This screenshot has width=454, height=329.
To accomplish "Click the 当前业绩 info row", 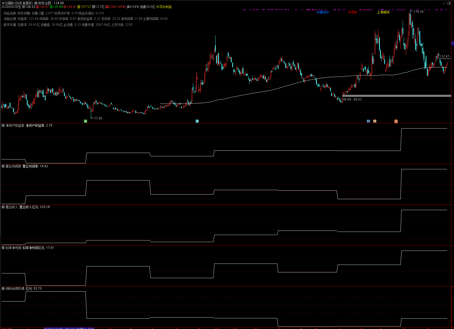I will coord(86,19).
